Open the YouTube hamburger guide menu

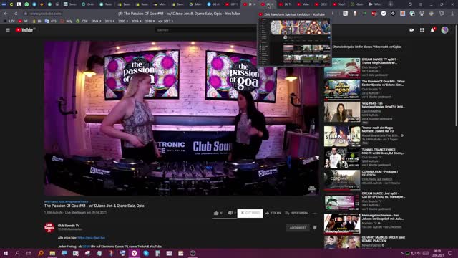(x=8, y=30)
